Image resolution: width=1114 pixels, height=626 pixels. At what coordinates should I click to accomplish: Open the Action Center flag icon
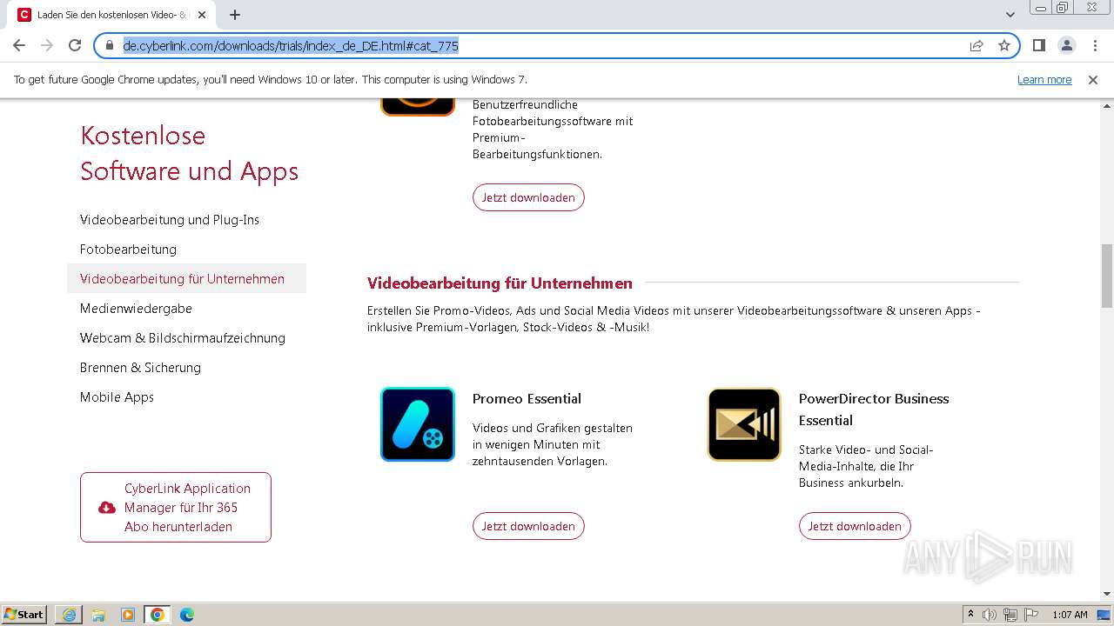tap(1030, 615)
